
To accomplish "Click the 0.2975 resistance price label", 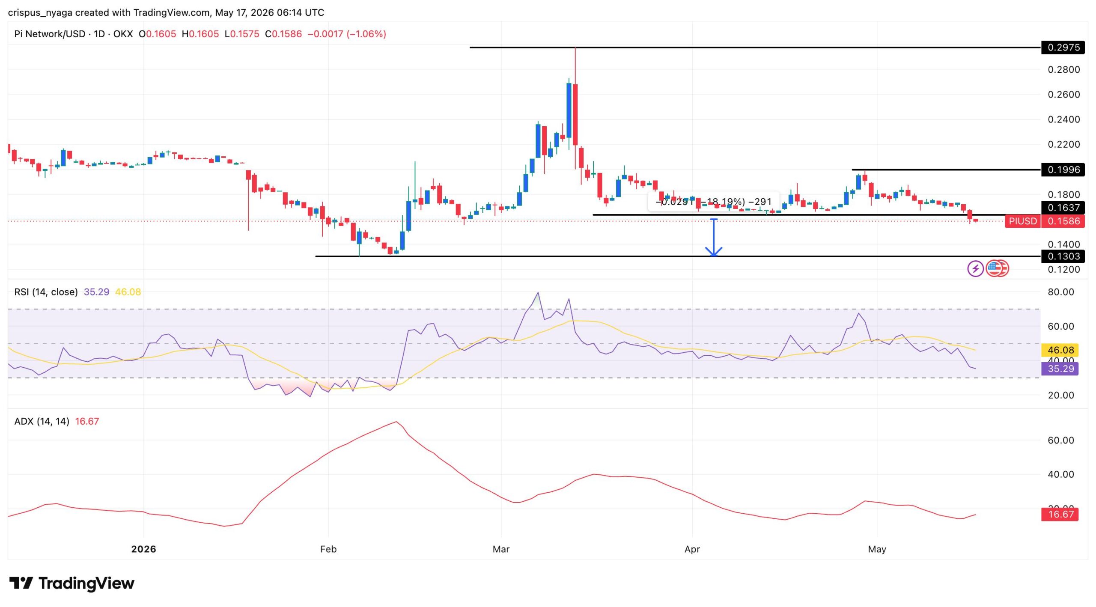I will [1063, 48].
